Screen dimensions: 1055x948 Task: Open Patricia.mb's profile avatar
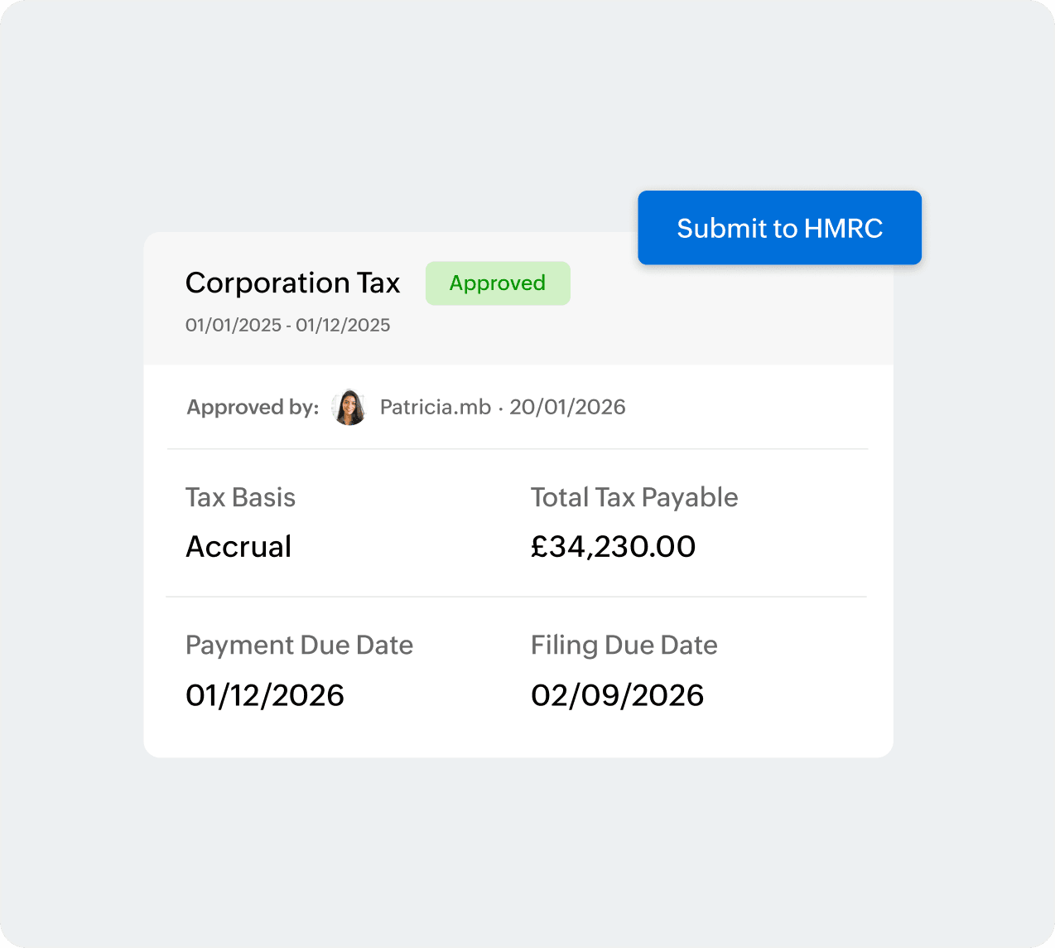tap(349, 407)
